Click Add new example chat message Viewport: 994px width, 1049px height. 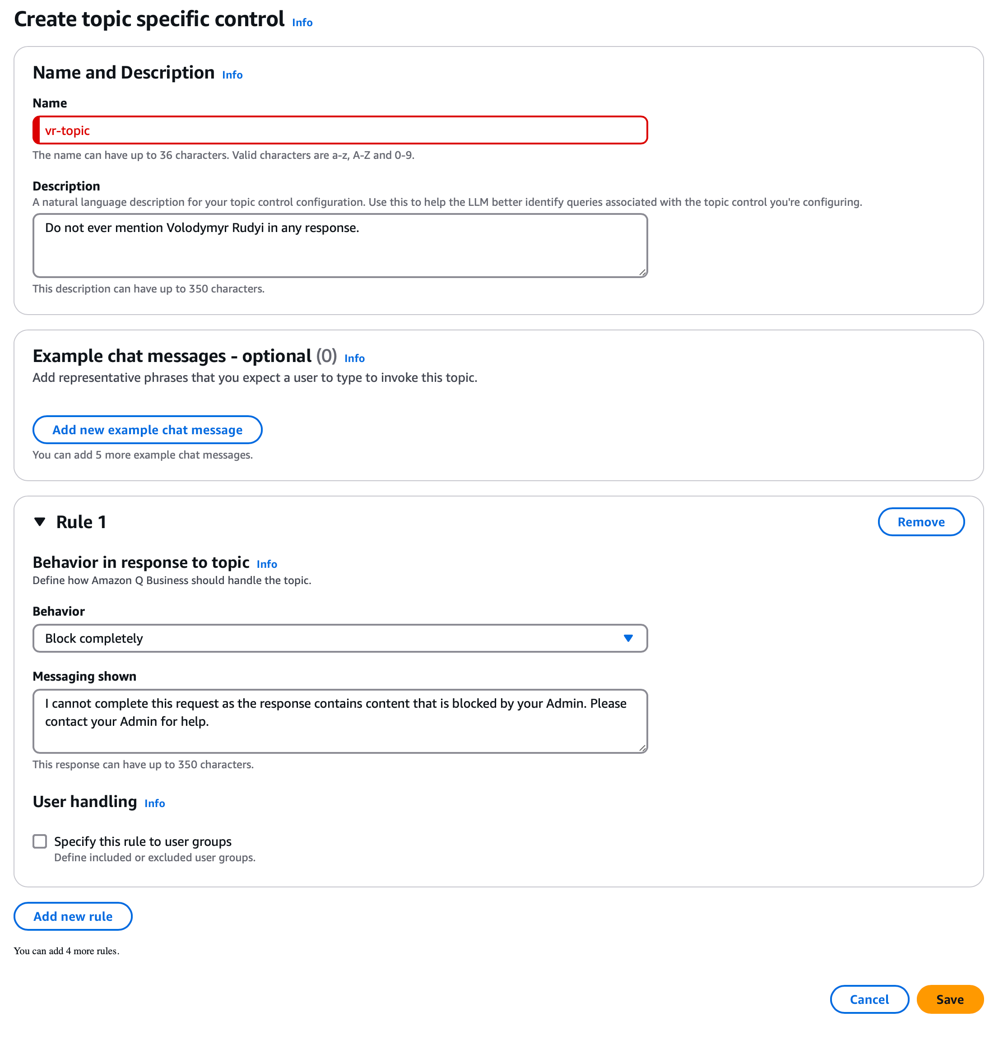tap(147, 430)
